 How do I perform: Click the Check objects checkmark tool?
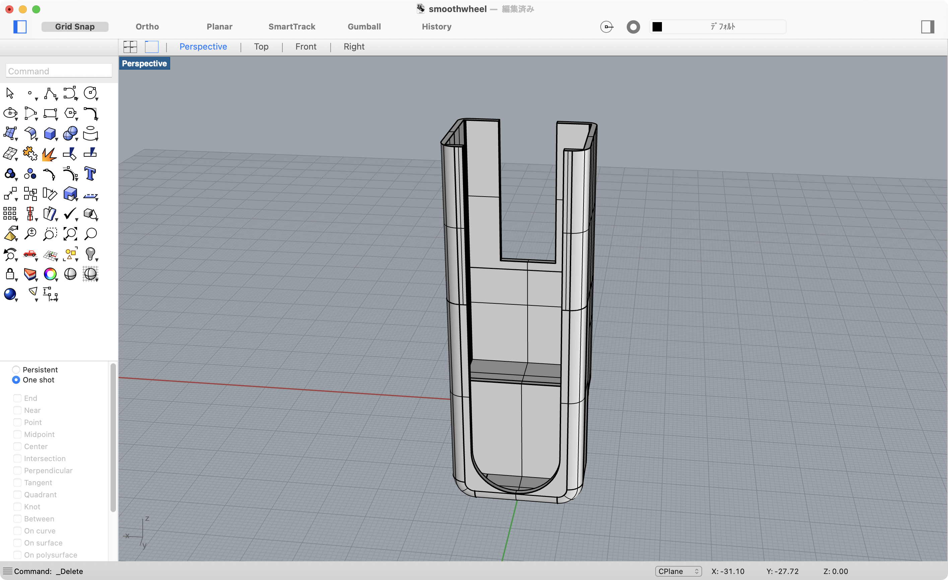click(70, 213)
